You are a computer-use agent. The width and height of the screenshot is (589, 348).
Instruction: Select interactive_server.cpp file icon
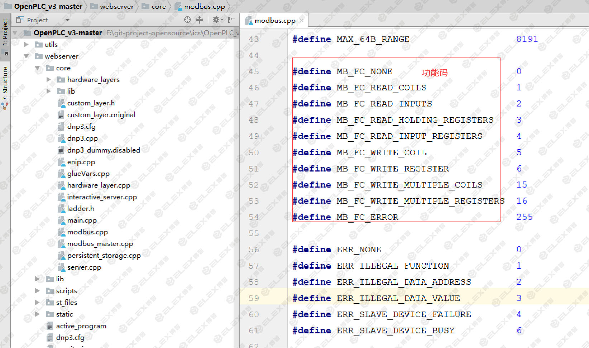61,197
